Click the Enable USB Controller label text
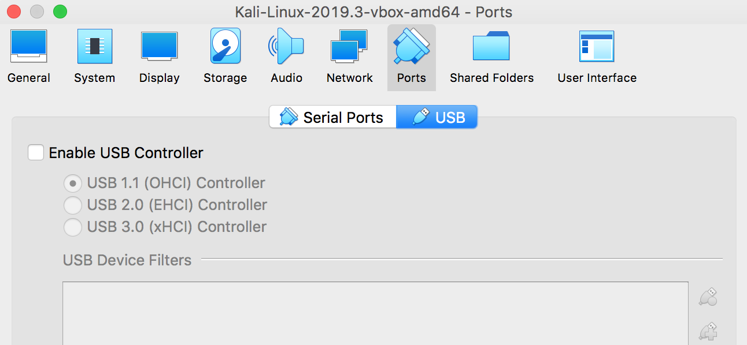Screen dimensions: 747x345 coord(126,153)
